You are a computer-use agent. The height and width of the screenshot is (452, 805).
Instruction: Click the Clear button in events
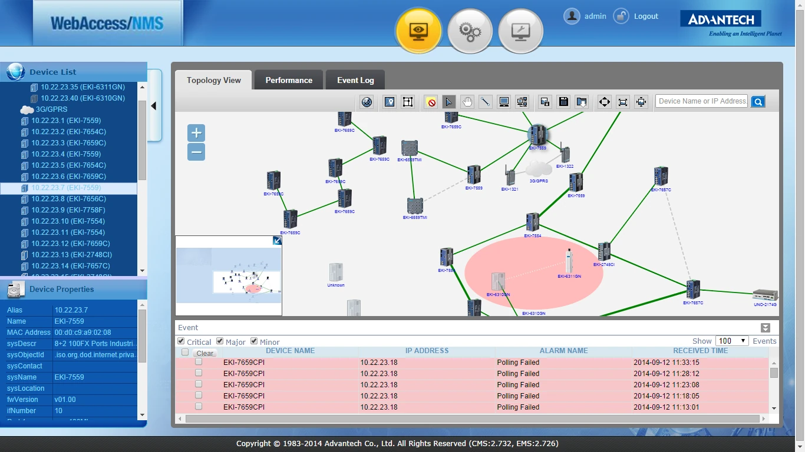click(x=204, y=354)
